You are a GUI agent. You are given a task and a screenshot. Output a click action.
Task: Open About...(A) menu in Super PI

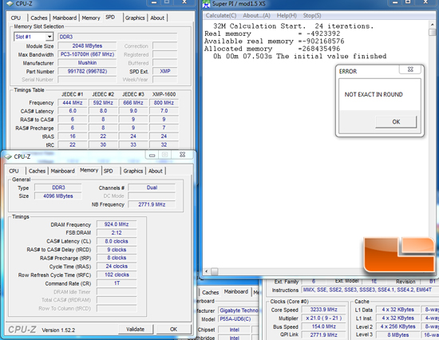[x=256, y=15]
